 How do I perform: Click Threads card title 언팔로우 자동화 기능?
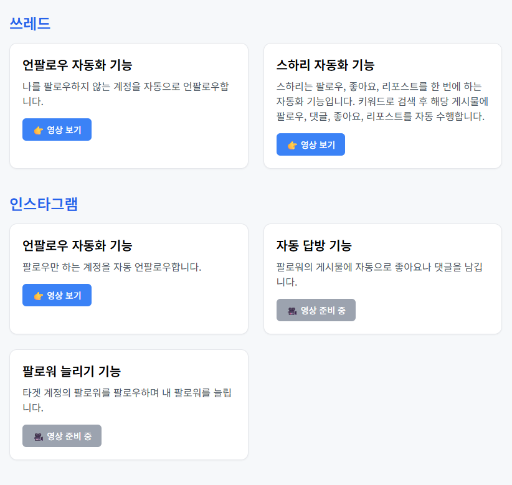pos(77,65)
